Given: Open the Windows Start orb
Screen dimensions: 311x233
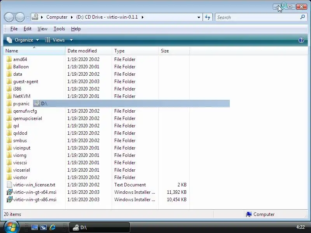Looking at the screenshot, I should pos(11,227).
